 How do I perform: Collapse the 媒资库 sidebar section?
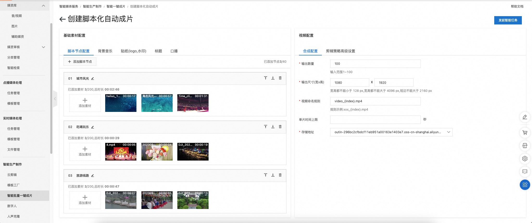(x=43, y=5)
